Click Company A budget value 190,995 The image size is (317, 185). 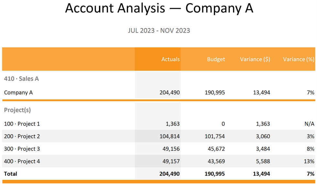(215, 93)
